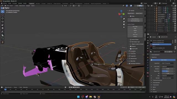
Task: Jump to the timeline start frame
Action: click(69, 87)
